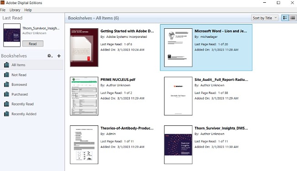
Task: Open the Help menu
Action: (x=28, y=10)
